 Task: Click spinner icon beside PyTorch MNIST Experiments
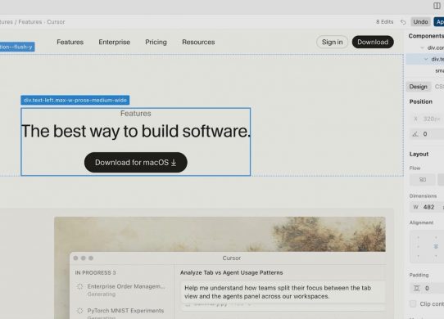point(79,311)
